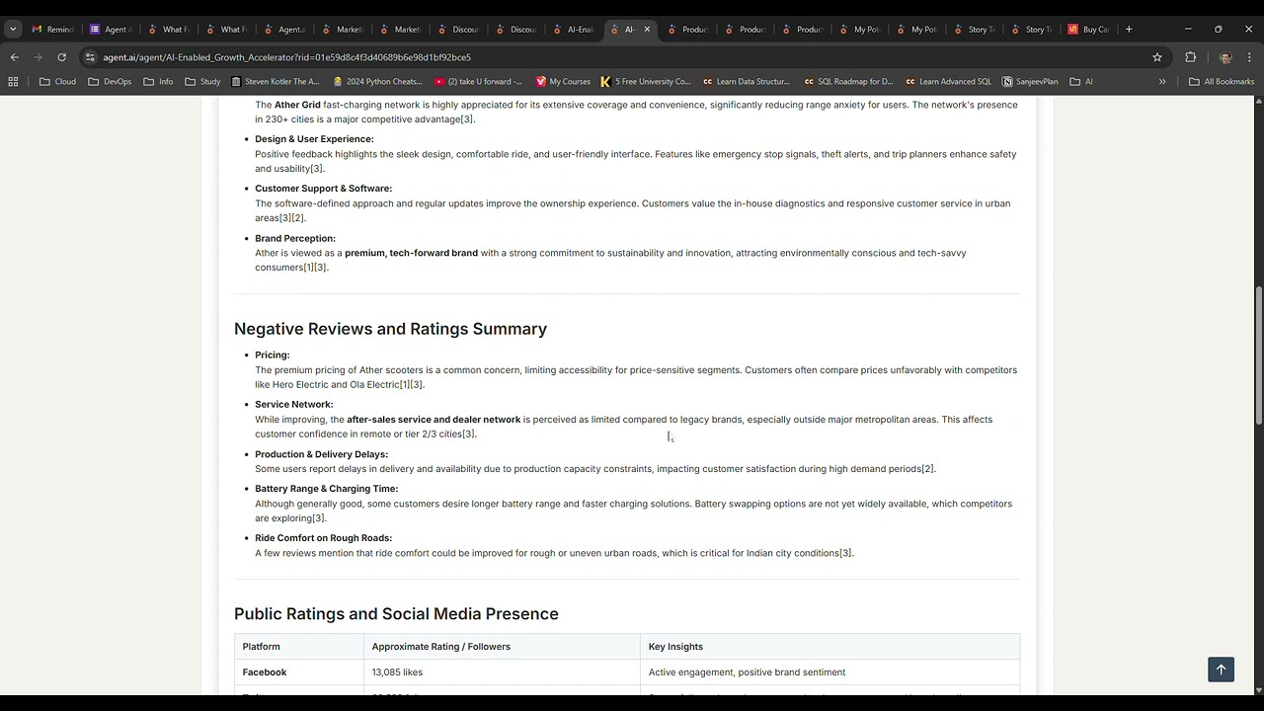Viewport: 1264px width, 711px height.
Task: Open the Chrome three-dot menu
Action: click(1249, 57)
